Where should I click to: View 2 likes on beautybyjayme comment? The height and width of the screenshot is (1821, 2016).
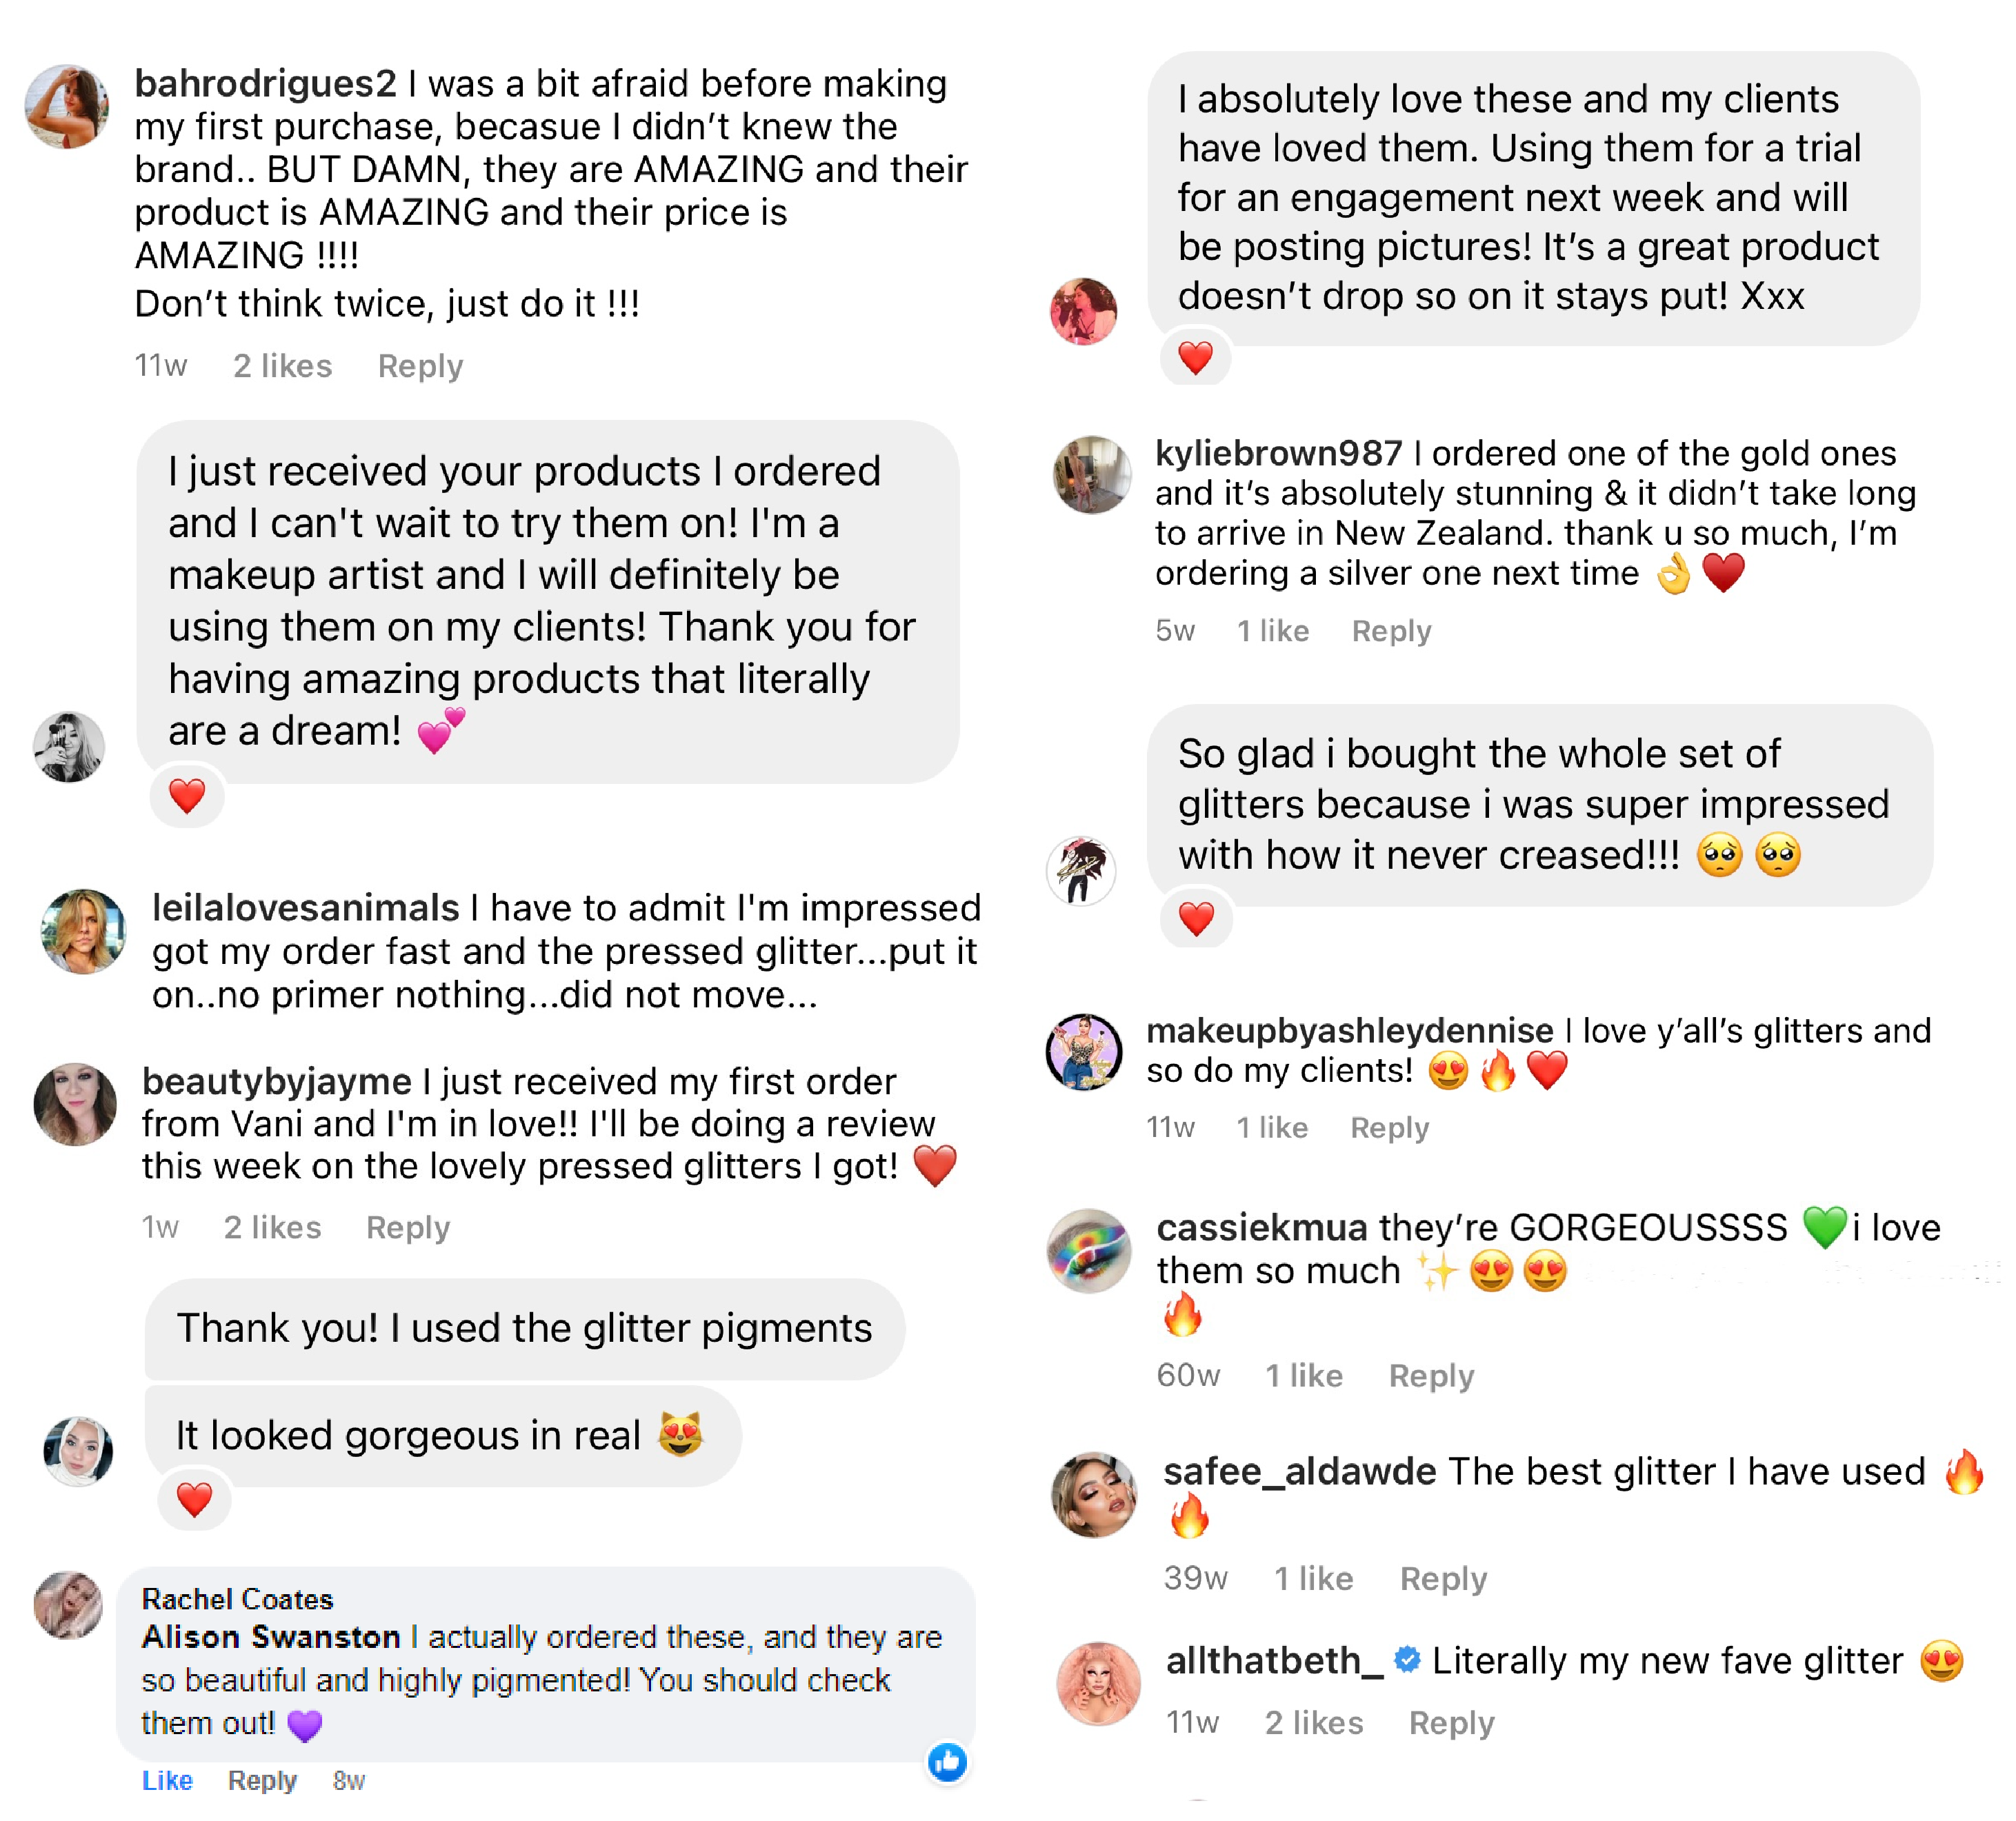[x=272, y=1227]
